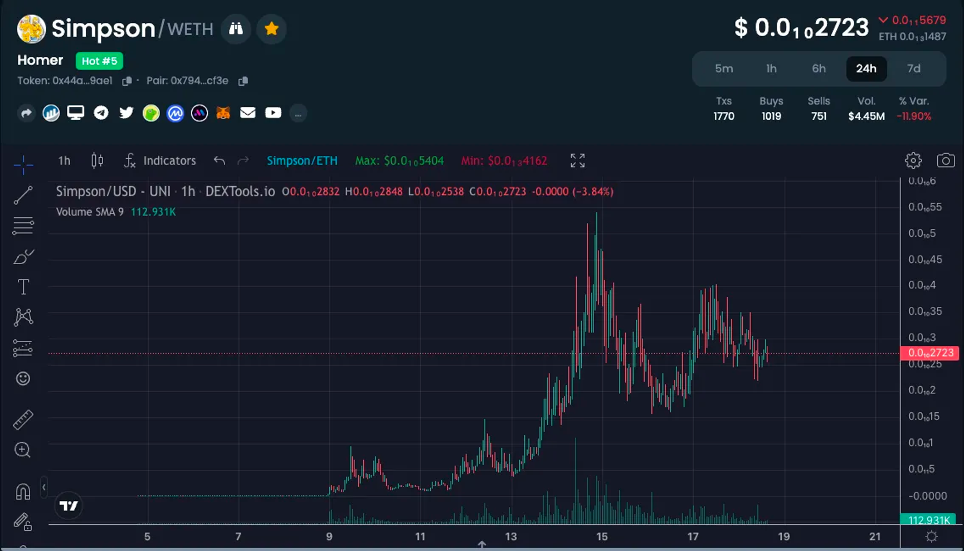Image resolution: width=964 pixels, height=551 pixels.
Task: Click the Sells count 751
Action: (x=819, y=116)
